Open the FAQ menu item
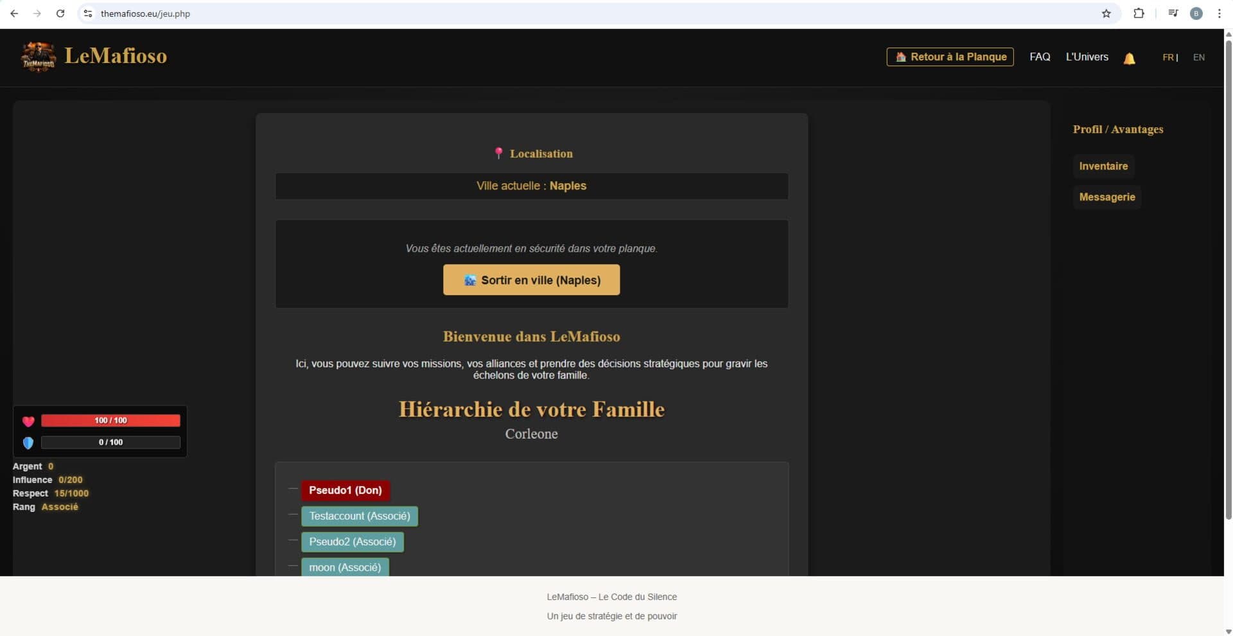 [1040, 57]
